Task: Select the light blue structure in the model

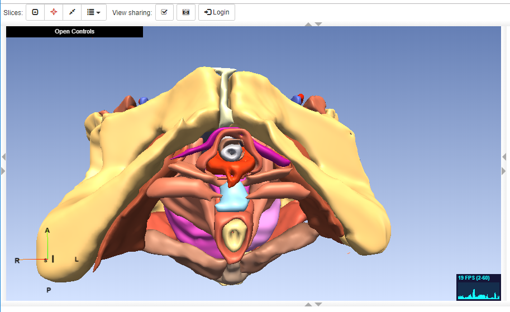Action: (x=231, y=197)
